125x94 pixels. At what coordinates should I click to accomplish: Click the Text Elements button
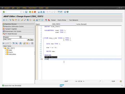click(74, 20)
